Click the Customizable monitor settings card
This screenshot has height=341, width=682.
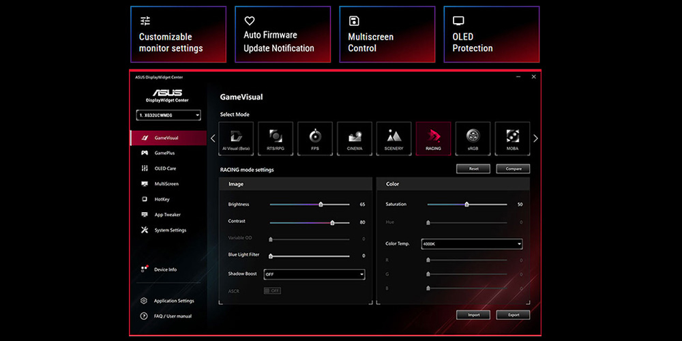(178, 34)
